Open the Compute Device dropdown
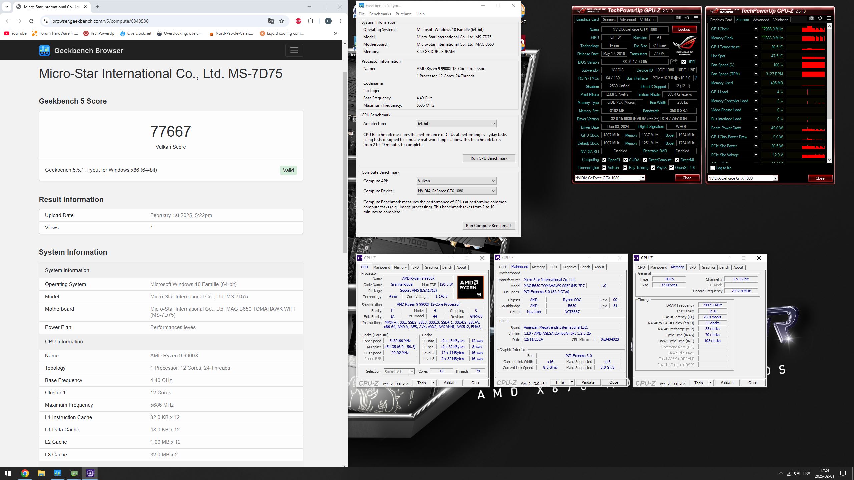 pyautogui.click(x=456, y=191)
